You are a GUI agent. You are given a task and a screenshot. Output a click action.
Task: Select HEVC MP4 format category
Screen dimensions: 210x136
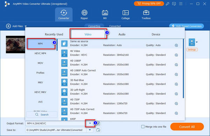coord(40,53)
